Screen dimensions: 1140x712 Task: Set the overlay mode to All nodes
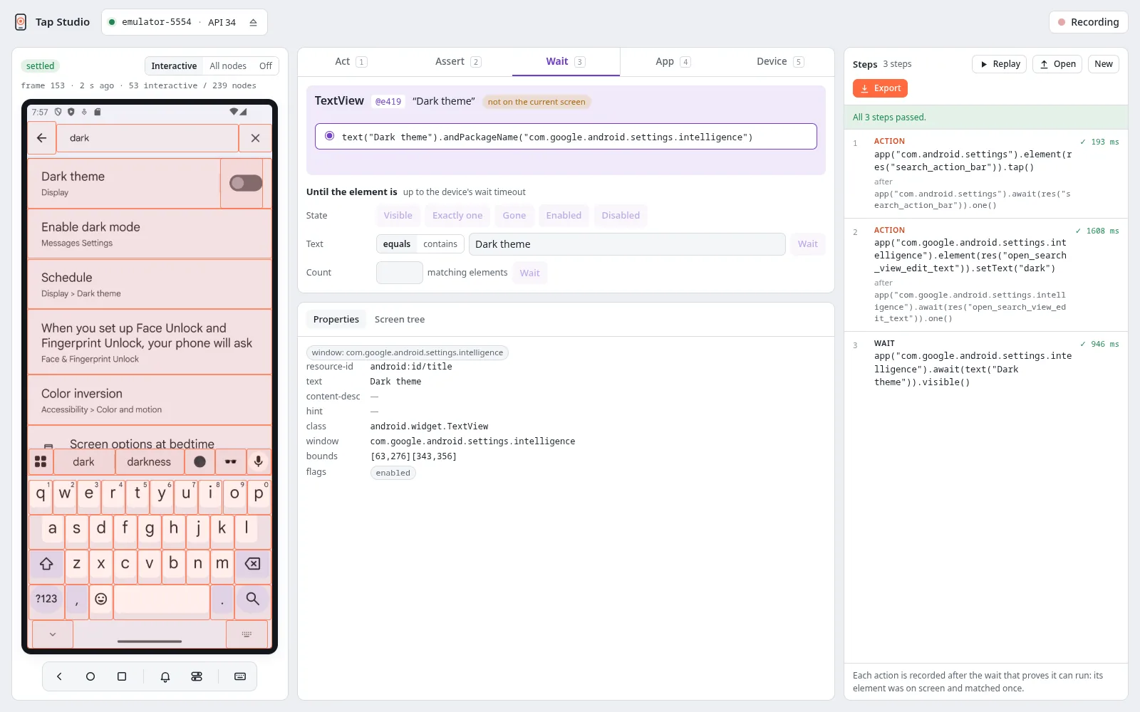coord(228,66)
